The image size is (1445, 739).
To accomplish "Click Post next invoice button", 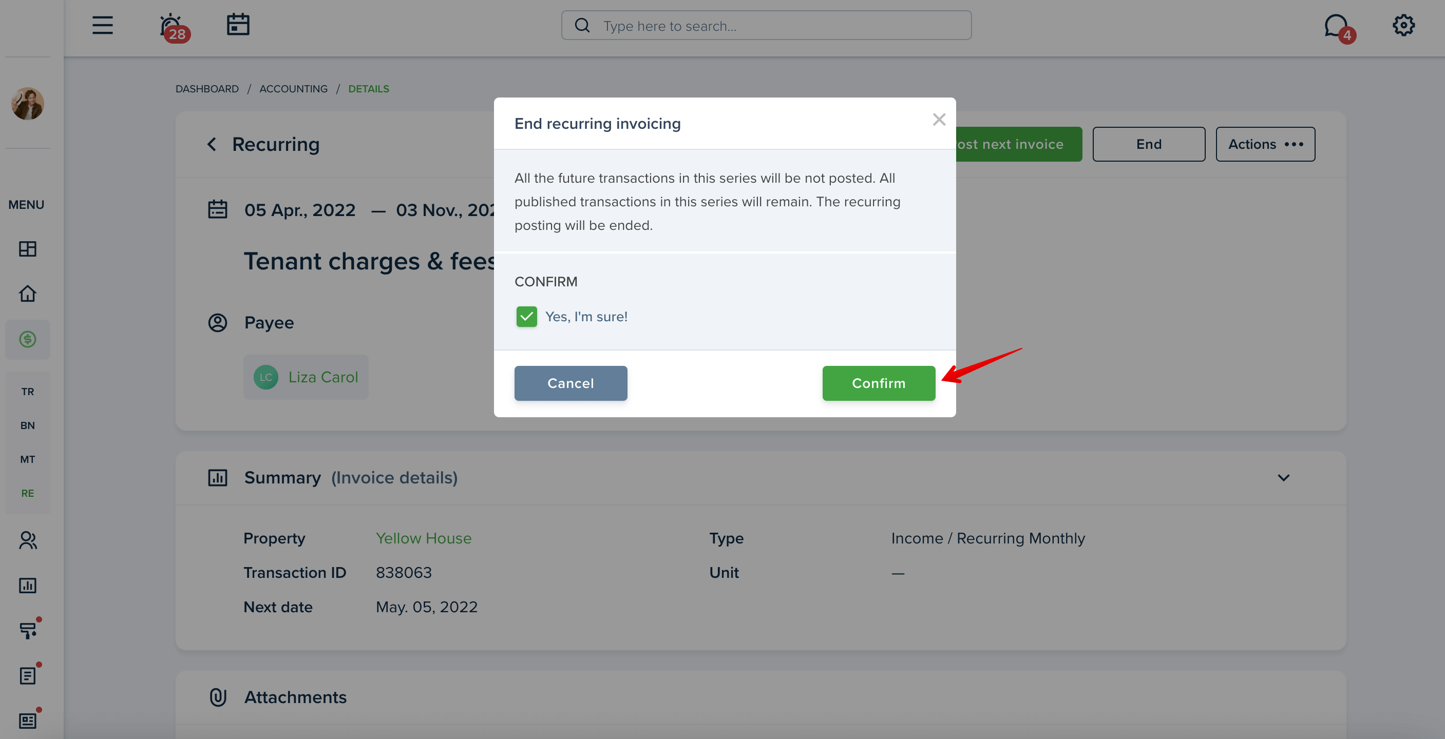I will [1019, 144].
